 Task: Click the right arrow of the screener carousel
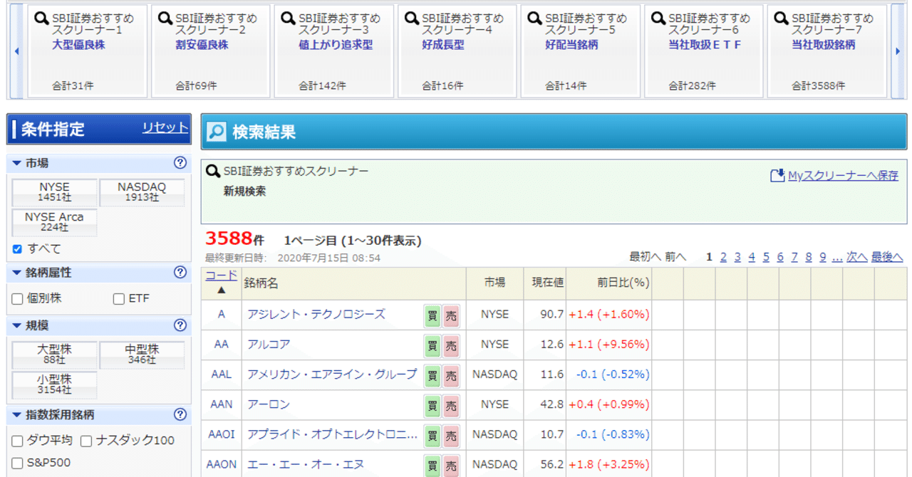896,51
